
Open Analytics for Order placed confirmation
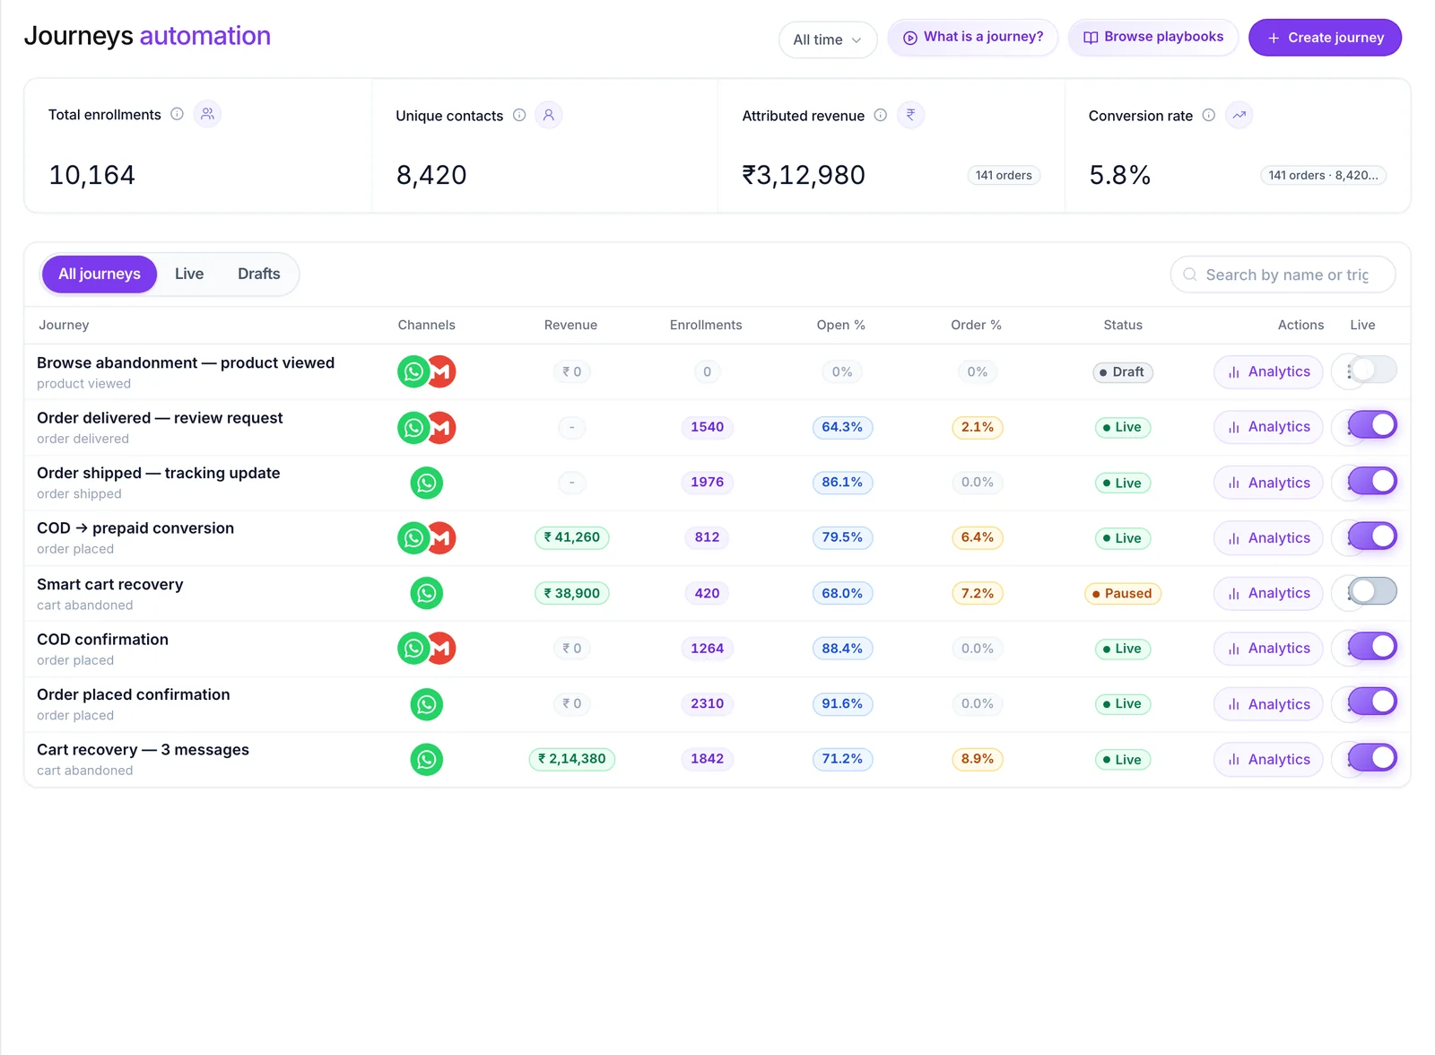(1268, 704)
